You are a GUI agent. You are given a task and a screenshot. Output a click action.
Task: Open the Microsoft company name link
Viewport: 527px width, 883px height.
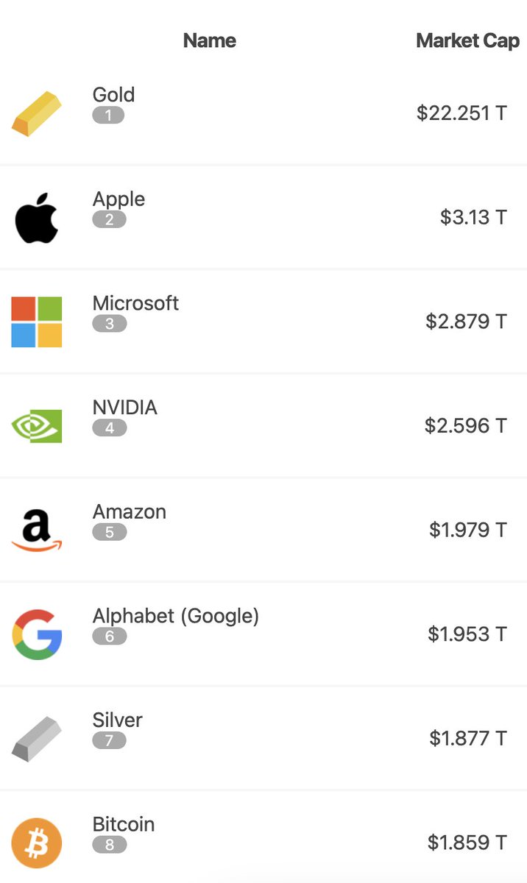[135, 303]
